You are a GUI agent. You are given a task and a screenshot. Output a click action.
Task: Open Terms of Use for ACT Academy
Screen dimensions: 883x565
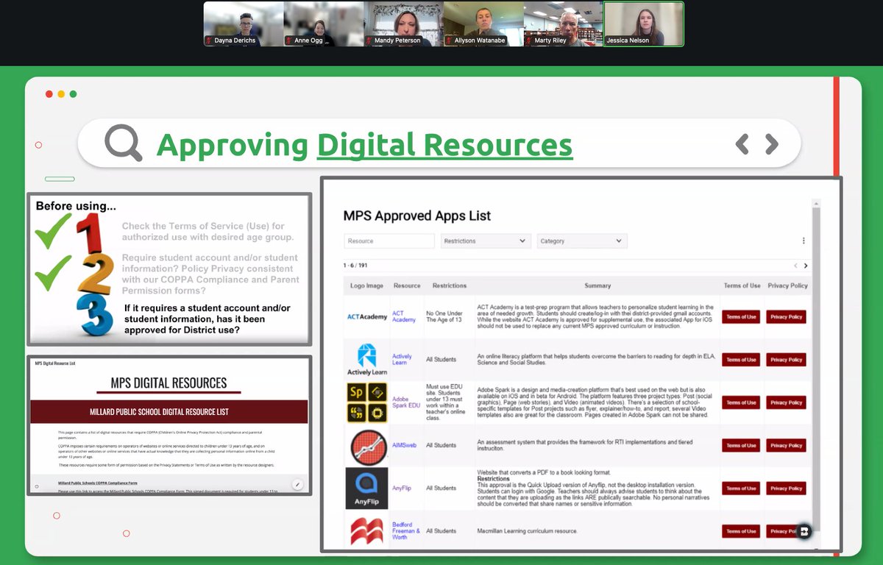pos(741,317)
